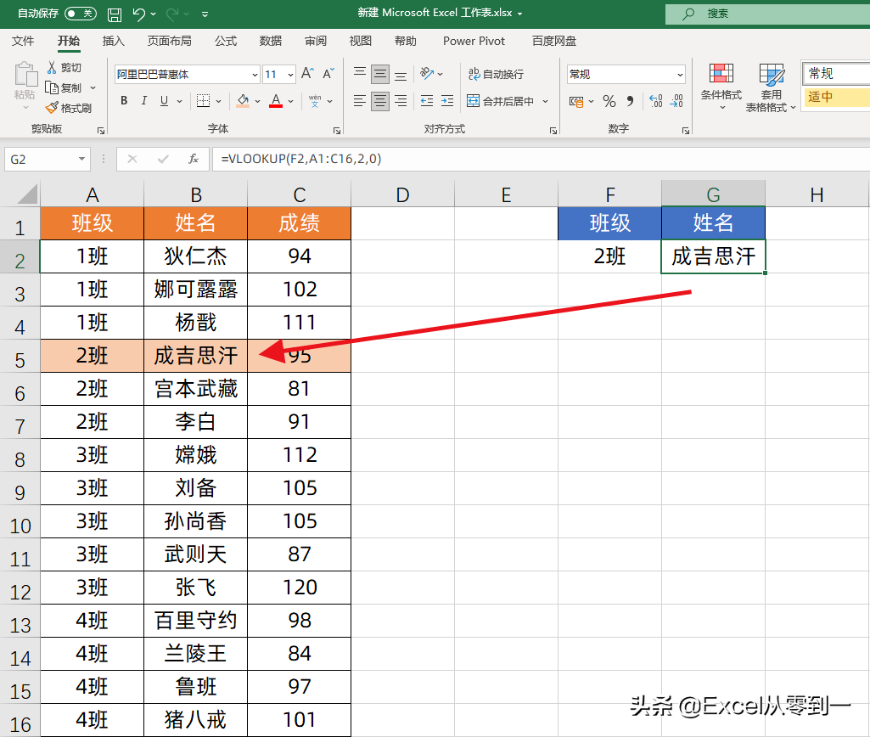Center text horizontally icon

[380, 101]
